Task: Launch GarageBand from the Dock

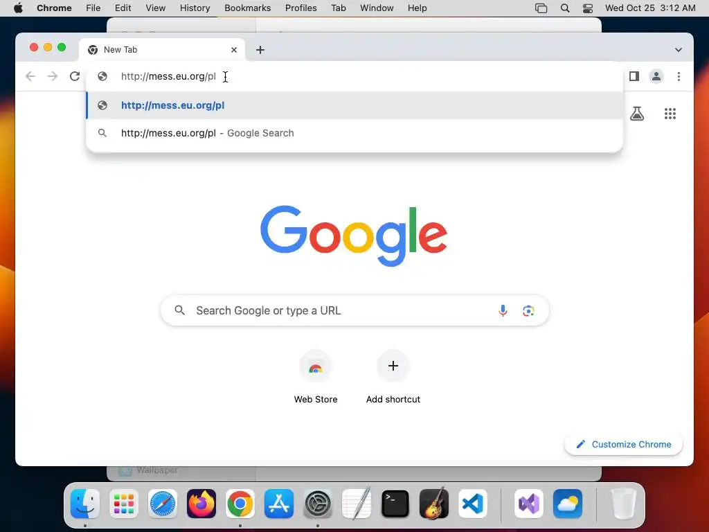Action: click(x=434, y=504)
